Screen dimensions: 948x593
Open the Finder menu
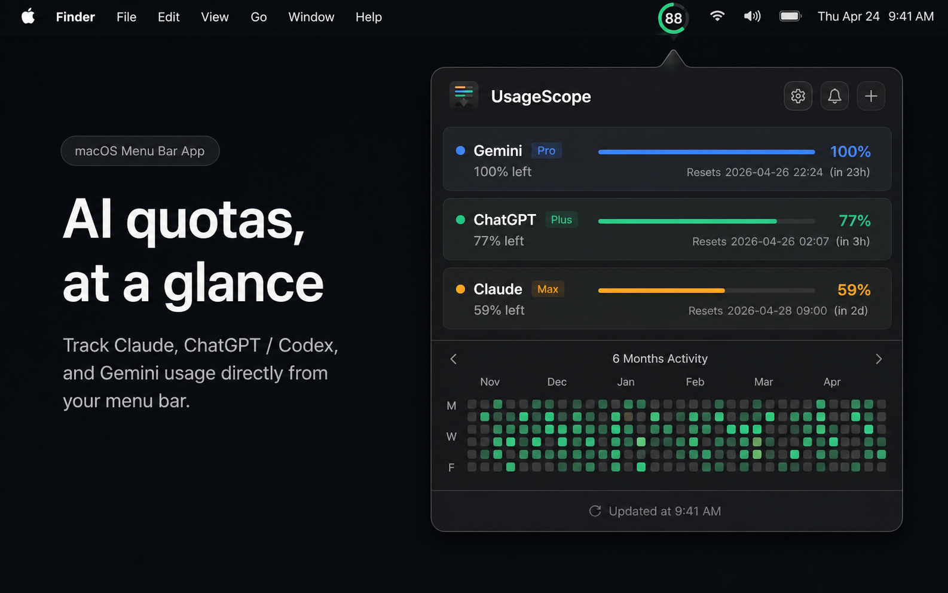75,17
